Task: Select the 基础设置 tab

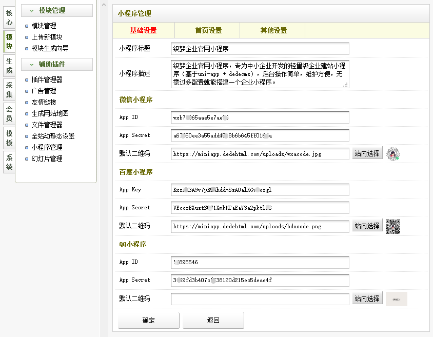Action: pyautogui.click(x=143, y=30)
